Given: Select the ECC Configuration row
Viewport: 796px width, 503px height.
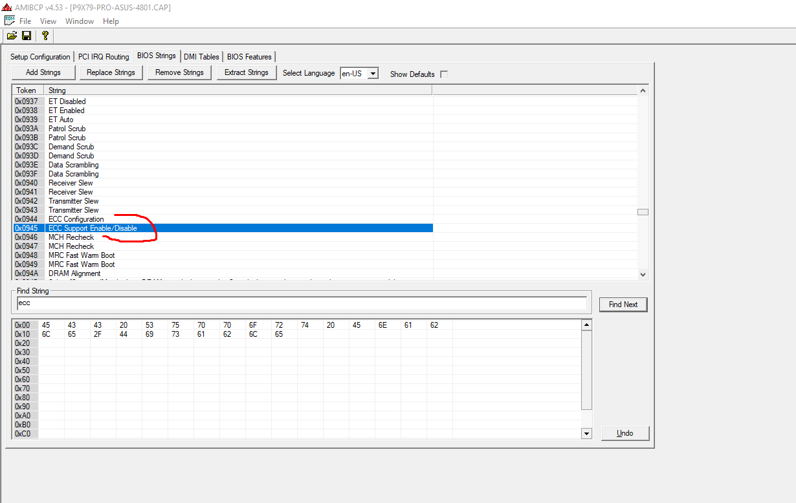Looking at the screenshot, I should [x=223, y=219].
